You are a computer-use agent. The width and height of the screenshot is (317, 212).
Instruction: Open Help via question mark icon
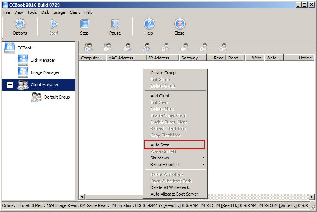point(149,24)
